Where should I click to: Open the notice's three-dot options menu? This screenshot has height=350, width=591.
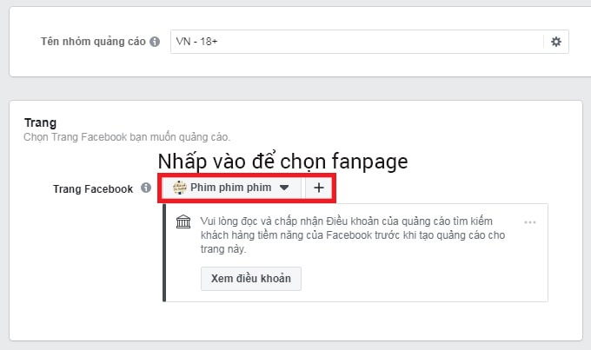(530, 222)
